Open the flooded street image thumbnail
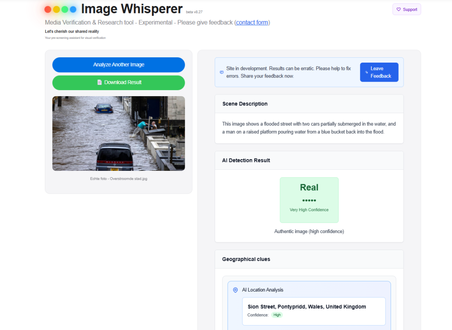This screenshot has width=452, height=330. pyautogui.click(x=118, y=133)
